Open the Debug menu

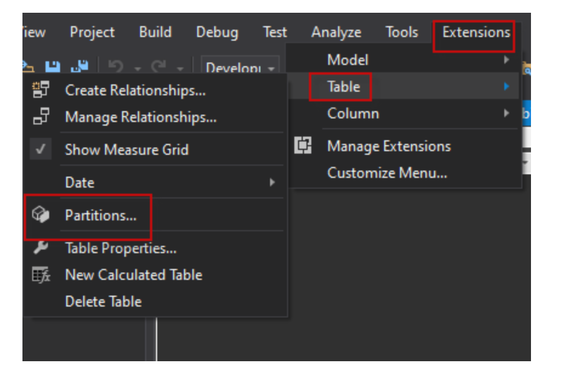click(x=217, y=32)
